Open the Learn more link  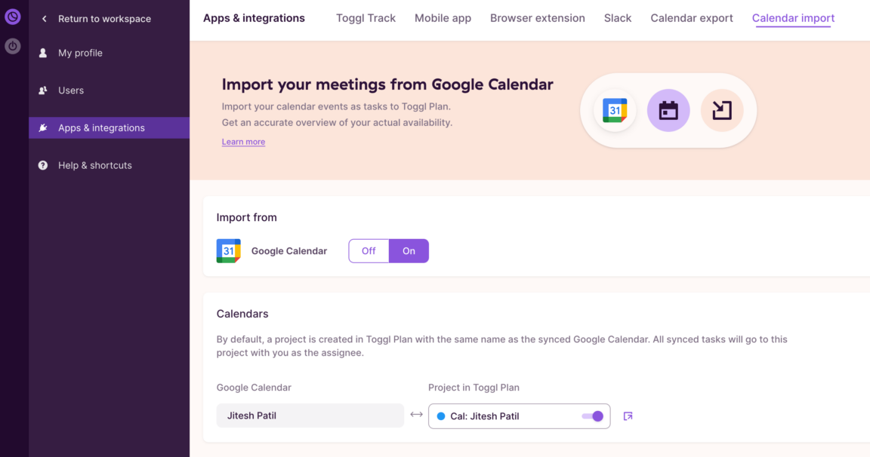pyautogui.click(x=243, y=141)
